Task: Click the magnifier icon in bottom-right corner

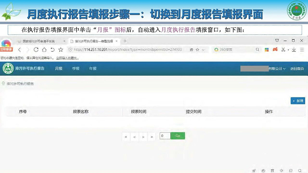Action: point(300,170)
